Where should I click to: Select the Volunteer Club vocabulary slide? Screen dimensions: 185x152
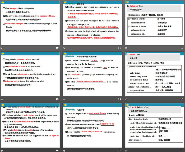coord(154,22)
